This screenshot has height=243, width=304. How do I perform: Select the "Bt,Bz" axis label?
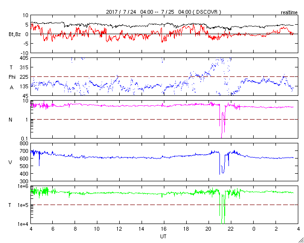coord(15,35)
